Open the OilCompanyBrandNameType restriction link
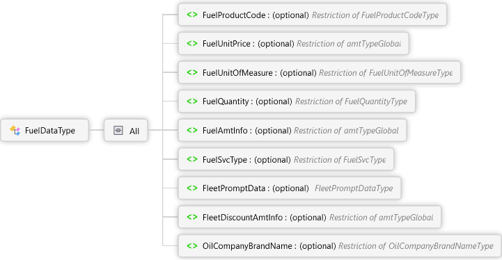502x260 pixels. (x=416, y=246)
